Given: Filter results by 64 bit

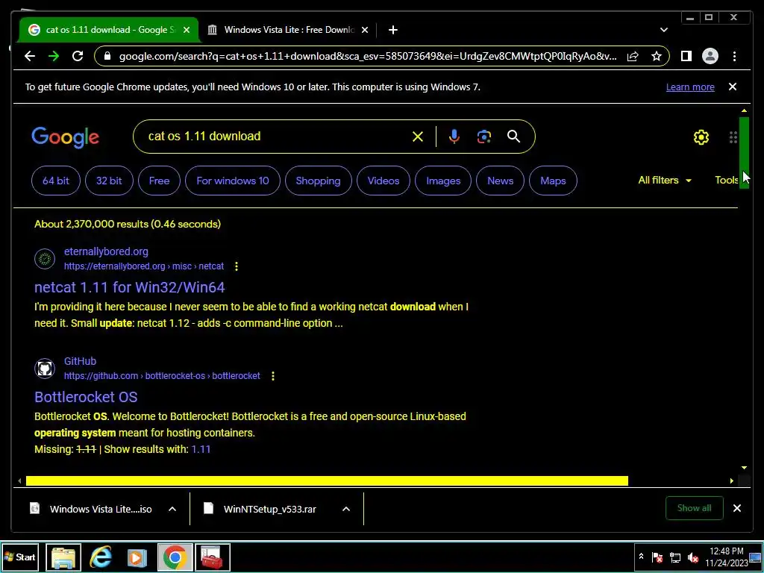Looking at the screenshot, I should 55,181.
